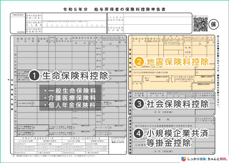
Task: Click the 保険等の種類(目的) header in earthquake section
Action: pos(153,40)
